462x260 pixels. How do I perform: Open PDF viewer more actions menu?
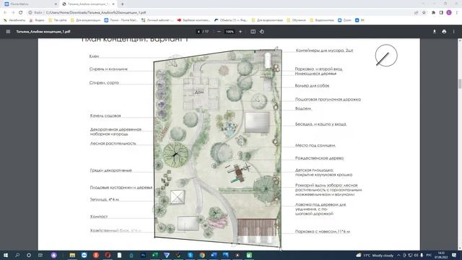pos(454,32)
